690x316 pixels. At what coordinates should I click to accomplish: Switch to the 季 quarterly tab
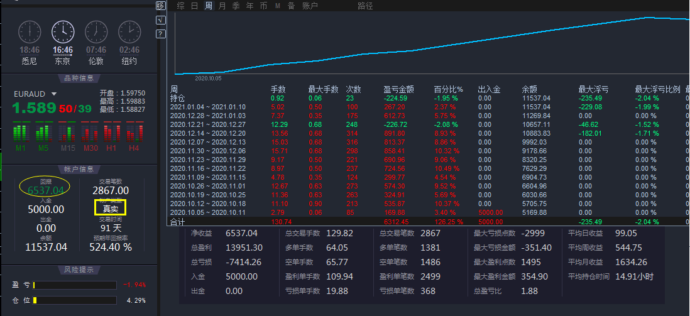(x=236, y=6)
